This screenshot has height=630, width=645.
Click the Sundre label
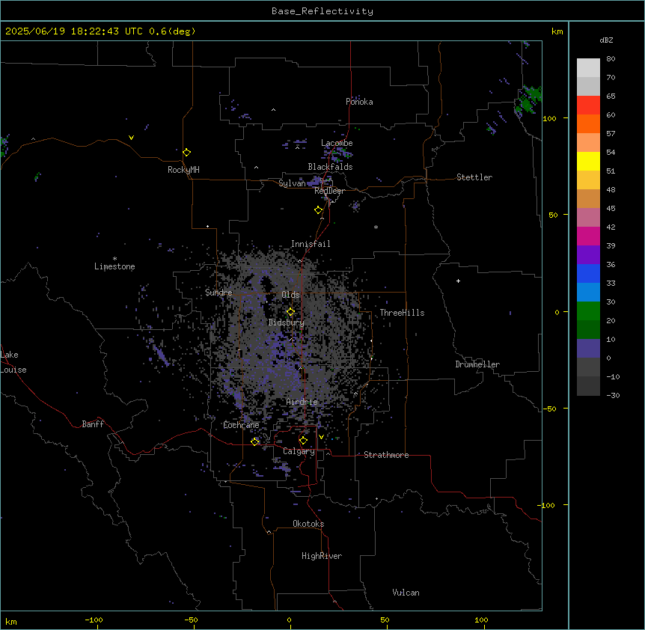(218, 293)
